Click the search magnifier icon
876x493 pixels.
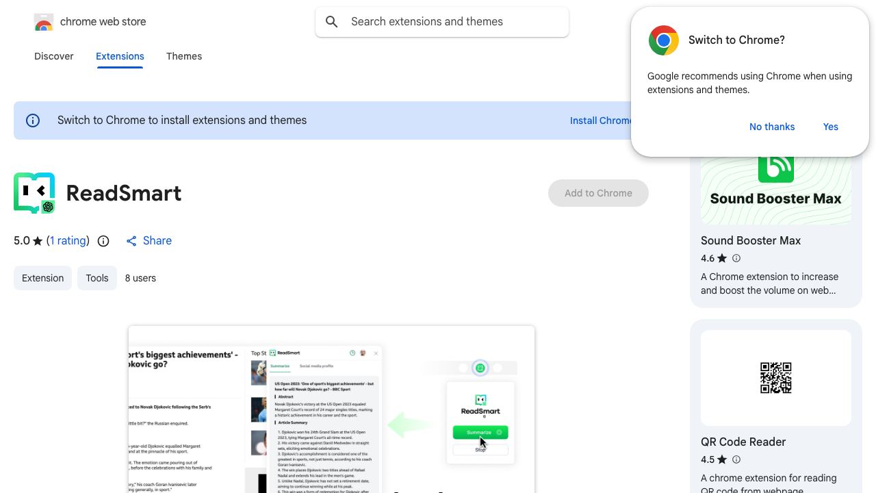pos(332,22)
